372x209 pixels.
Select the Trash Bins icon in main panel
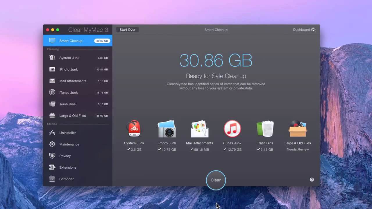click(265, 129)
